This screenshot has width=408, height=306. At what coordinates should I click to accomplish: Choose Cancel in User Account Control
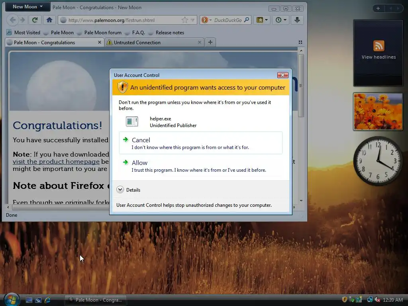[201, 143]
